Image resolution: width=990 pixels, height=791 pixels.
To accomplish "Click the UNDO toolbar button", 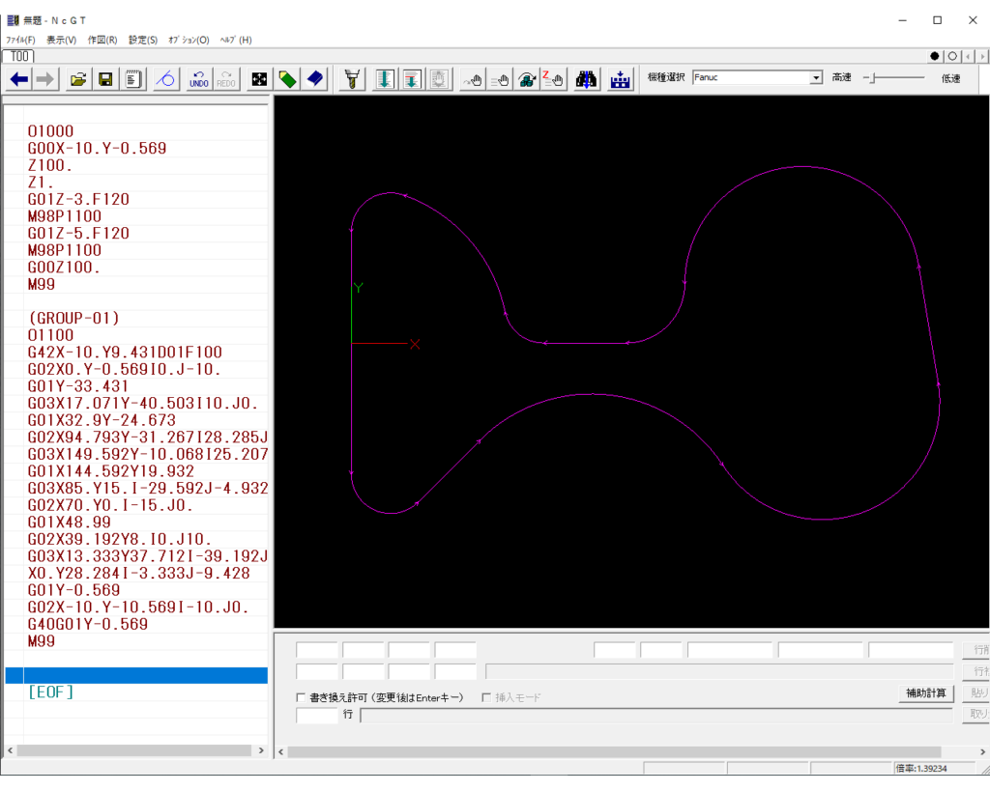I will click(x=199, y=79).
